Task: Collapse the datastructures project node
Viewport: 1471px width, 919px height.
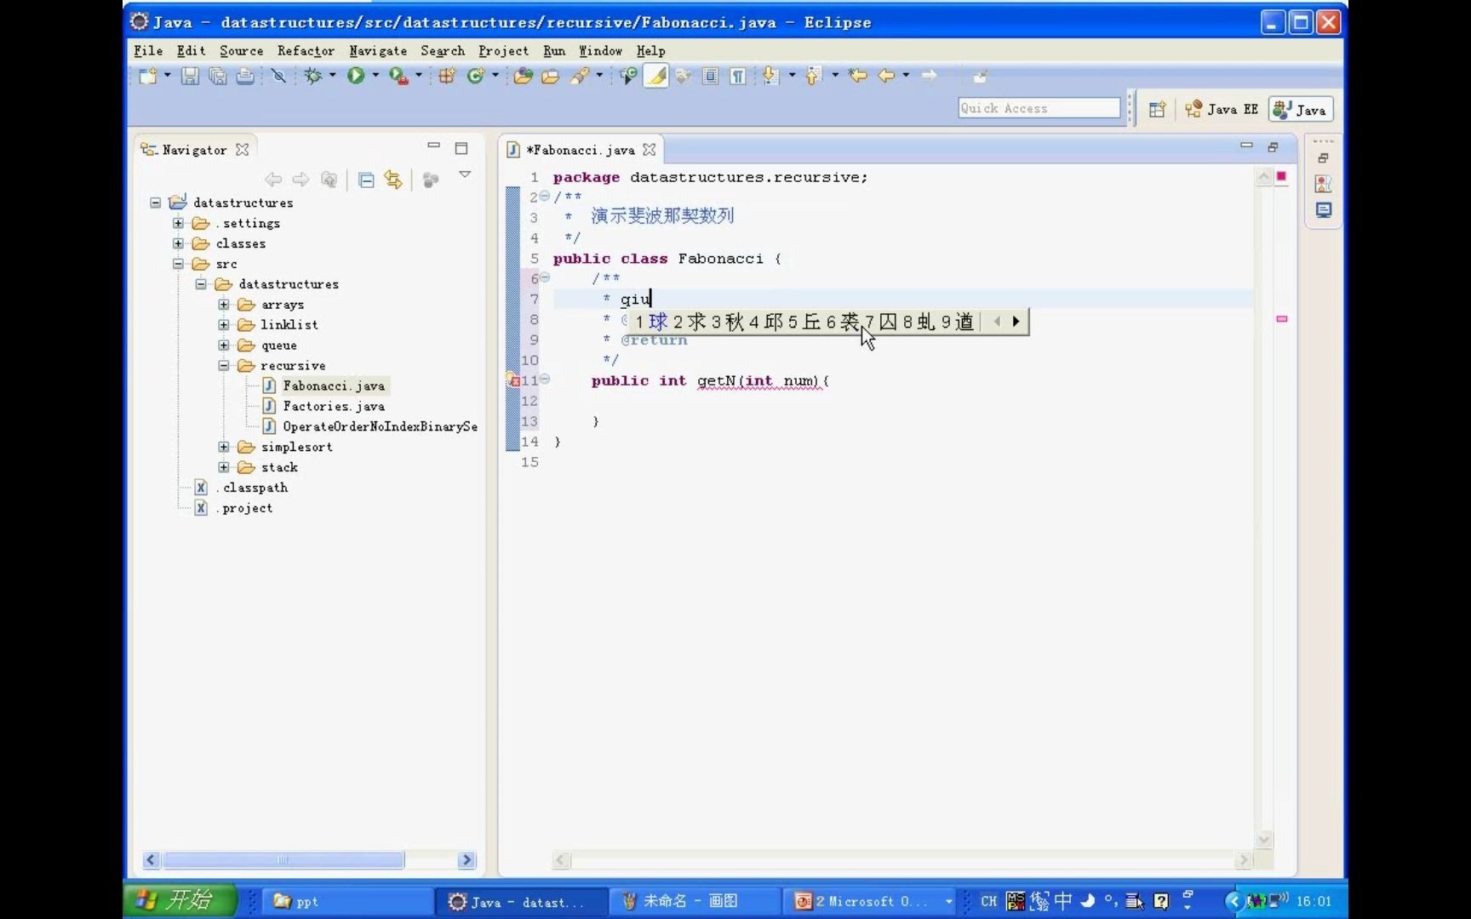Action: [156, 203]
